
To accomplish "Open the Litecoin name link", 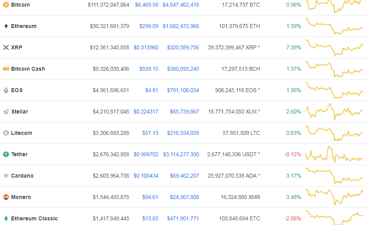I will (x=21, y=133).
